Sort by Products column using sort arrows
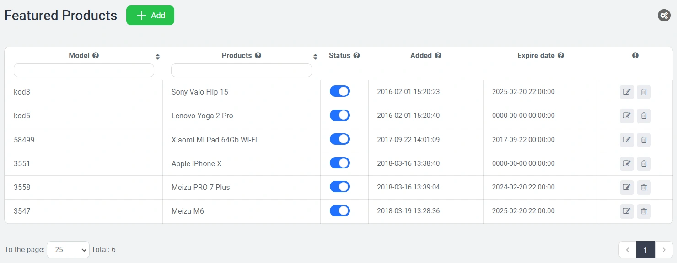This screenshot has height=263, width=677. point(315,57)
